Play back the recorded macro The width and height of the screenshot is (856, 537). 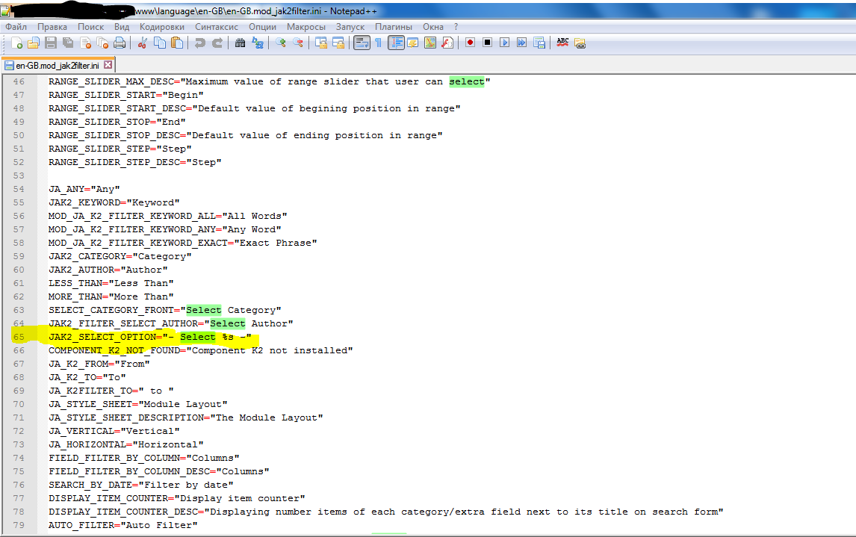pyautogui.click(x=504, y=43)
